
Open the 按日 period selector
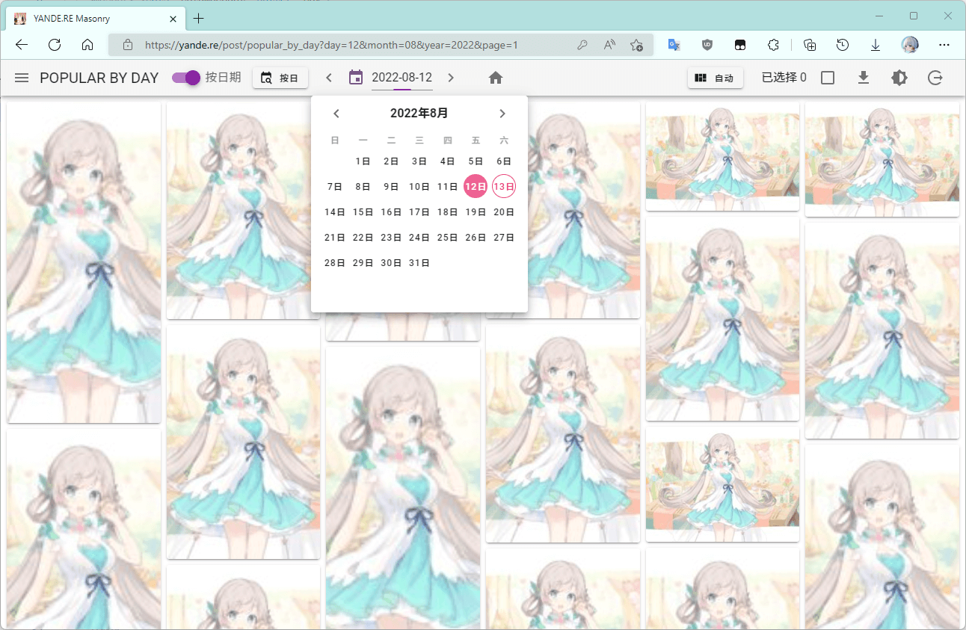pyautogui.click(x=280, y=78)
